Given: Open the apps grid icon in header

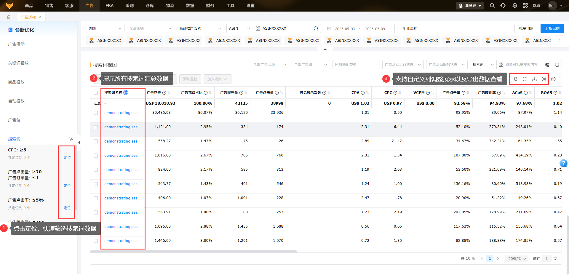Looking at the screenshot, I should 525,6.
